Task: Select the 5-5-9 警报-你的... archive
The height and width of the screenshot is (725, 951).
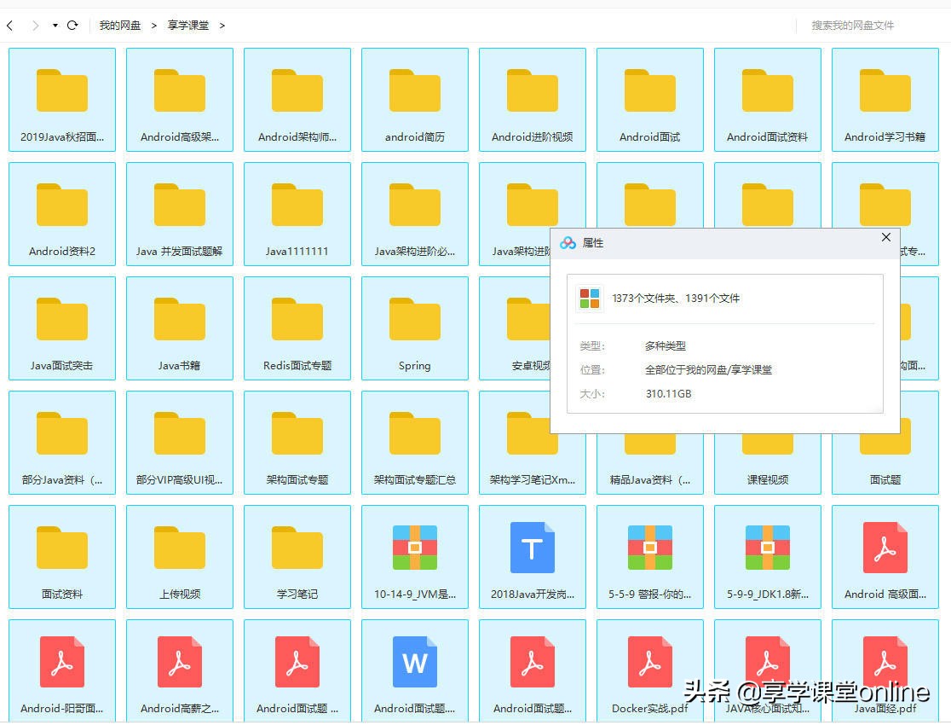Action: 650,557
